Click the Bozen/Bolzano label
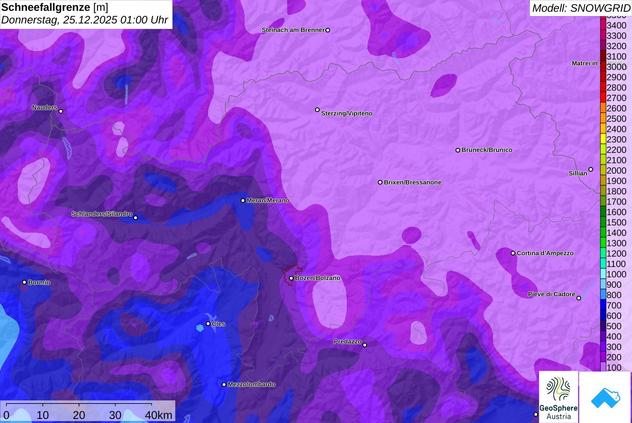632x423 pixels. point(317,278)
